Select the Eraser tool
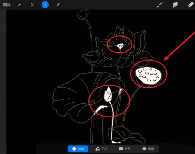This screenshot has height=154, width=195. [x=191, y=5]
